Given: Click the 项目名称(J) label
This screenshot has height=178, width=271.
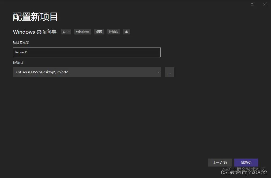Looking at the screenshot, I should (x=21, y=42).
